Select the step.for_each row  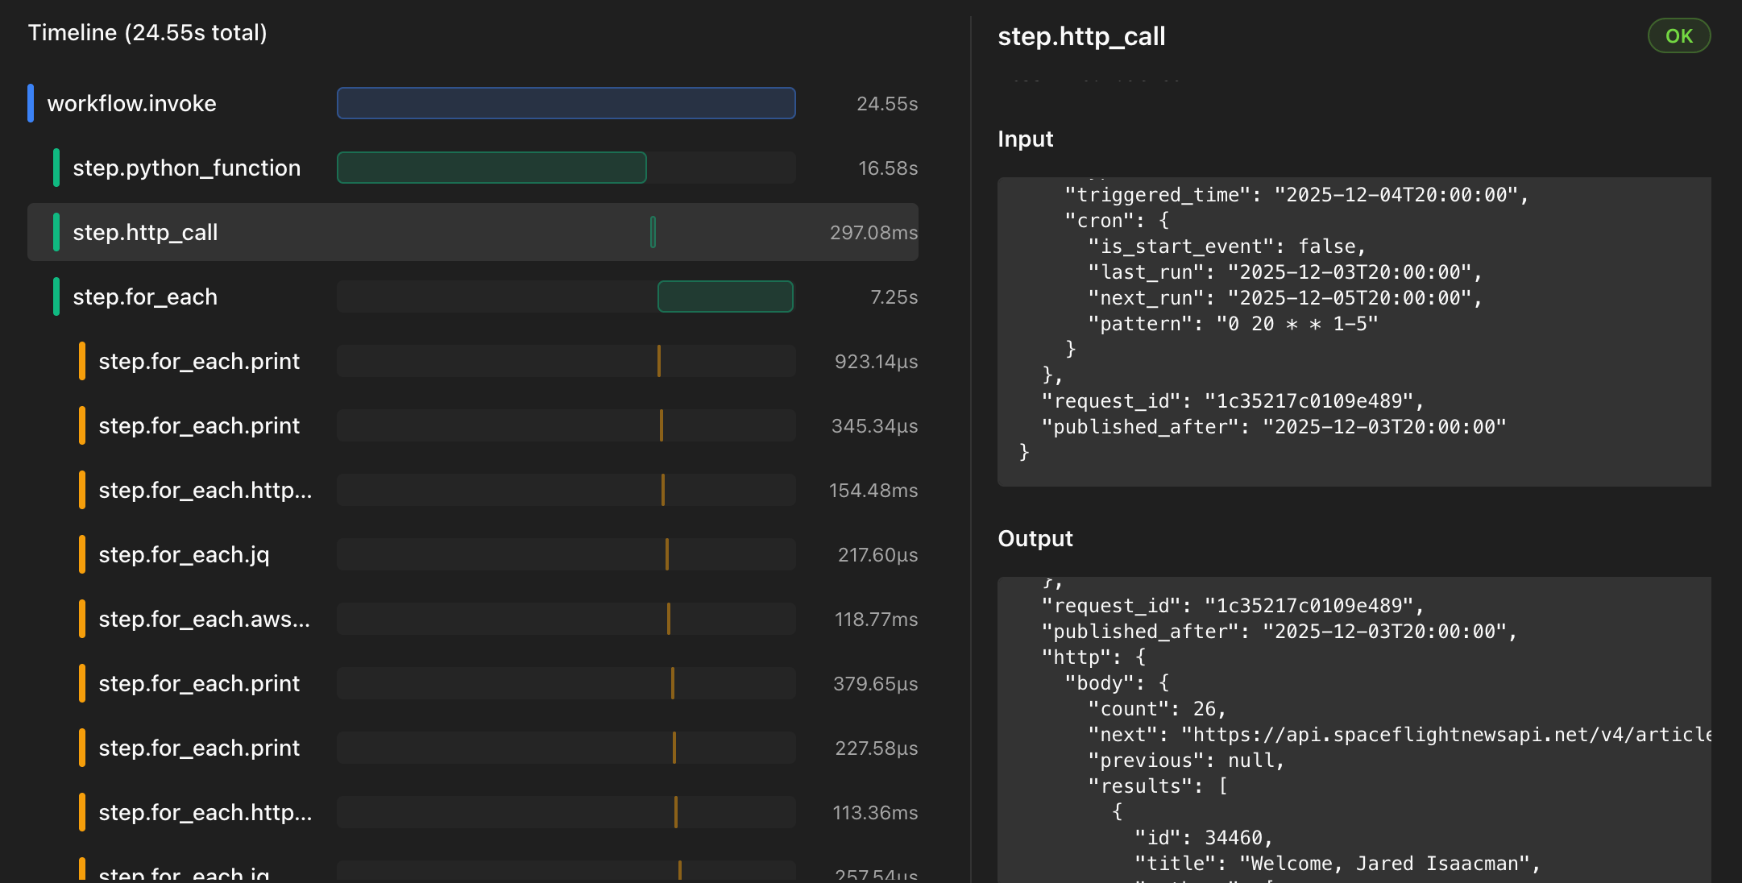[143, 296]
